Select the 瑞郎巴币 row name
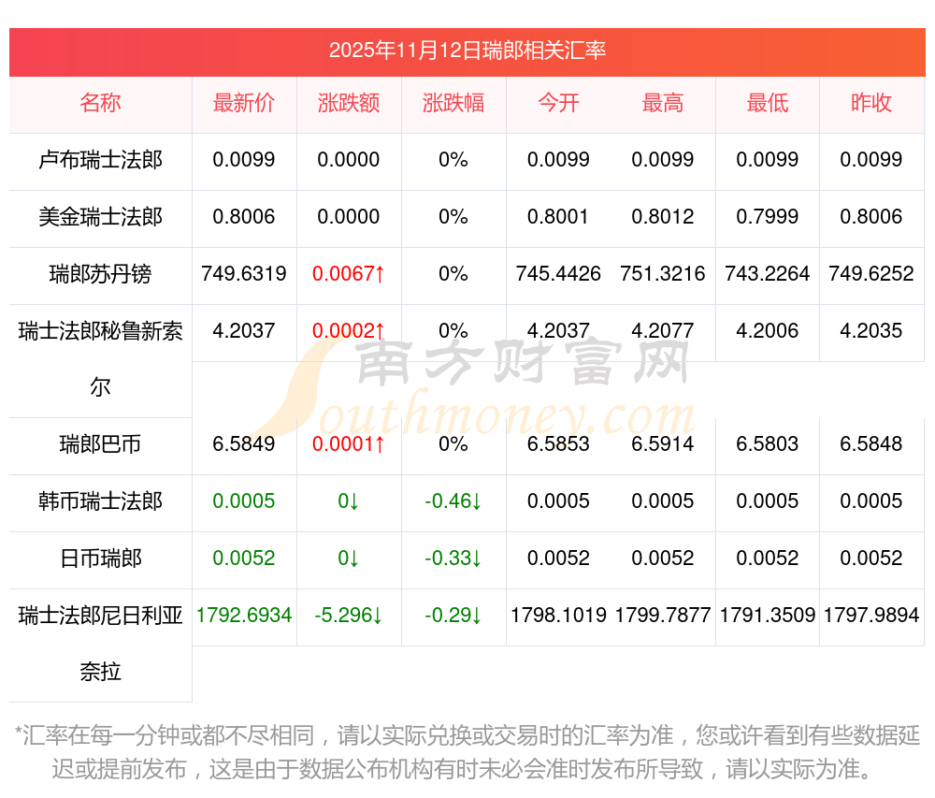The image size is (935, 798). pyautogui.click(x=100, y=444)
